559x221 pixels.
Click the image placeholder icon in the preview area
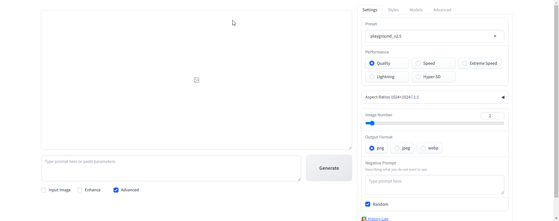click(x=197, y=80)
